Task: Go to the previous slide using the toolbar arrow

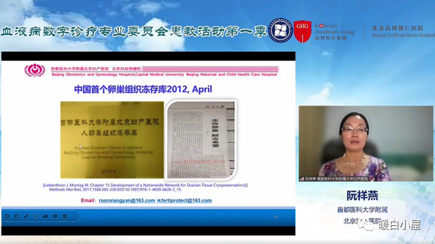Action: [7, 216]
